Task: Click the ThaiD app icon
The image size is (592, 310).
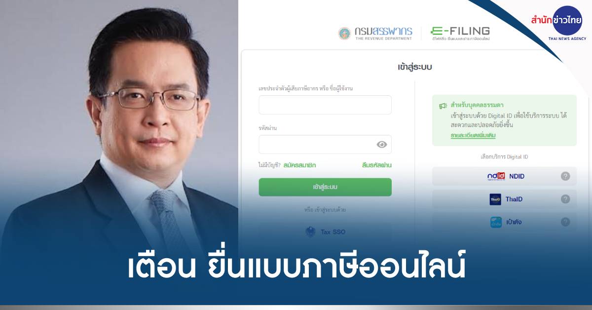Action: tap(495, 199)
